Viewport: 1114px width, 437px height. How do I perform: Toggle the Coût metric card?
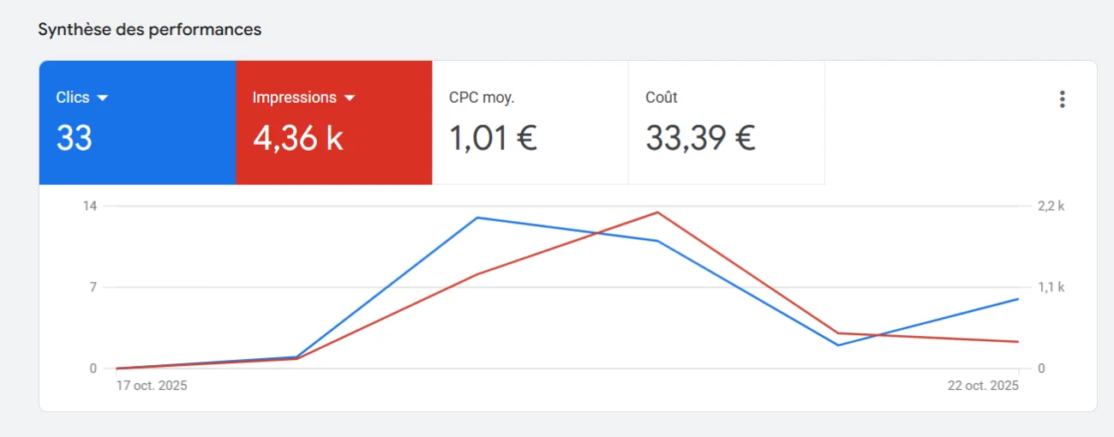726,122
